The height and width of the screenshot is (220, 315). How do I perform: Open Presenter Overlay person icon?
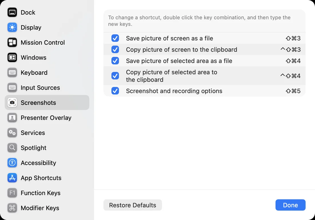click(x=12, y=117)
